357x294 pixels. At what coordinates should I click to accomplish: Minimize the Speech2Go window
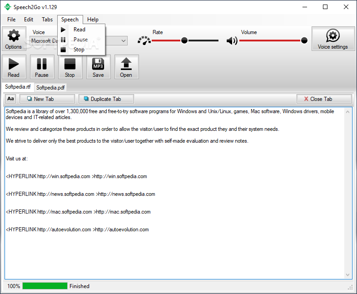pyautogui.click(x=305, y=7)
